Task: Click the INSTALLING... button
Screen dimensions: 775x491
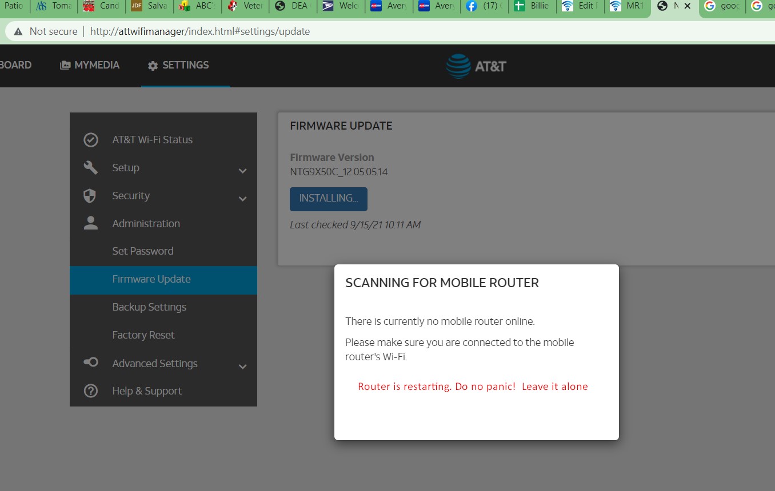Action: 329,199
